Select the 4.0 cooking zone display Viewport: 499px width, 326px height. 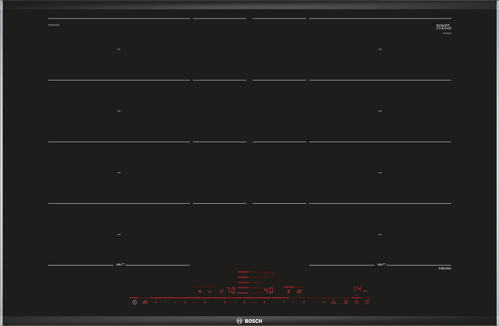coord(269,290)
